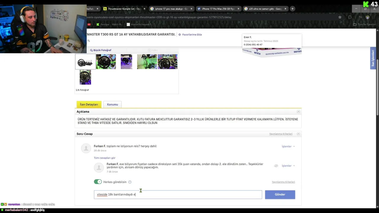Click seller name Eren Y.

(x=248, y=37)
